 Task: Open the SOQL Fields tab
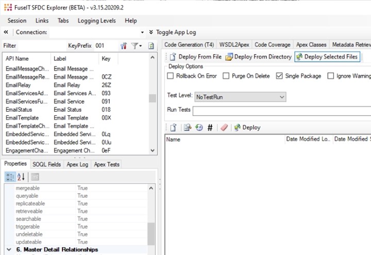[46, 164]
